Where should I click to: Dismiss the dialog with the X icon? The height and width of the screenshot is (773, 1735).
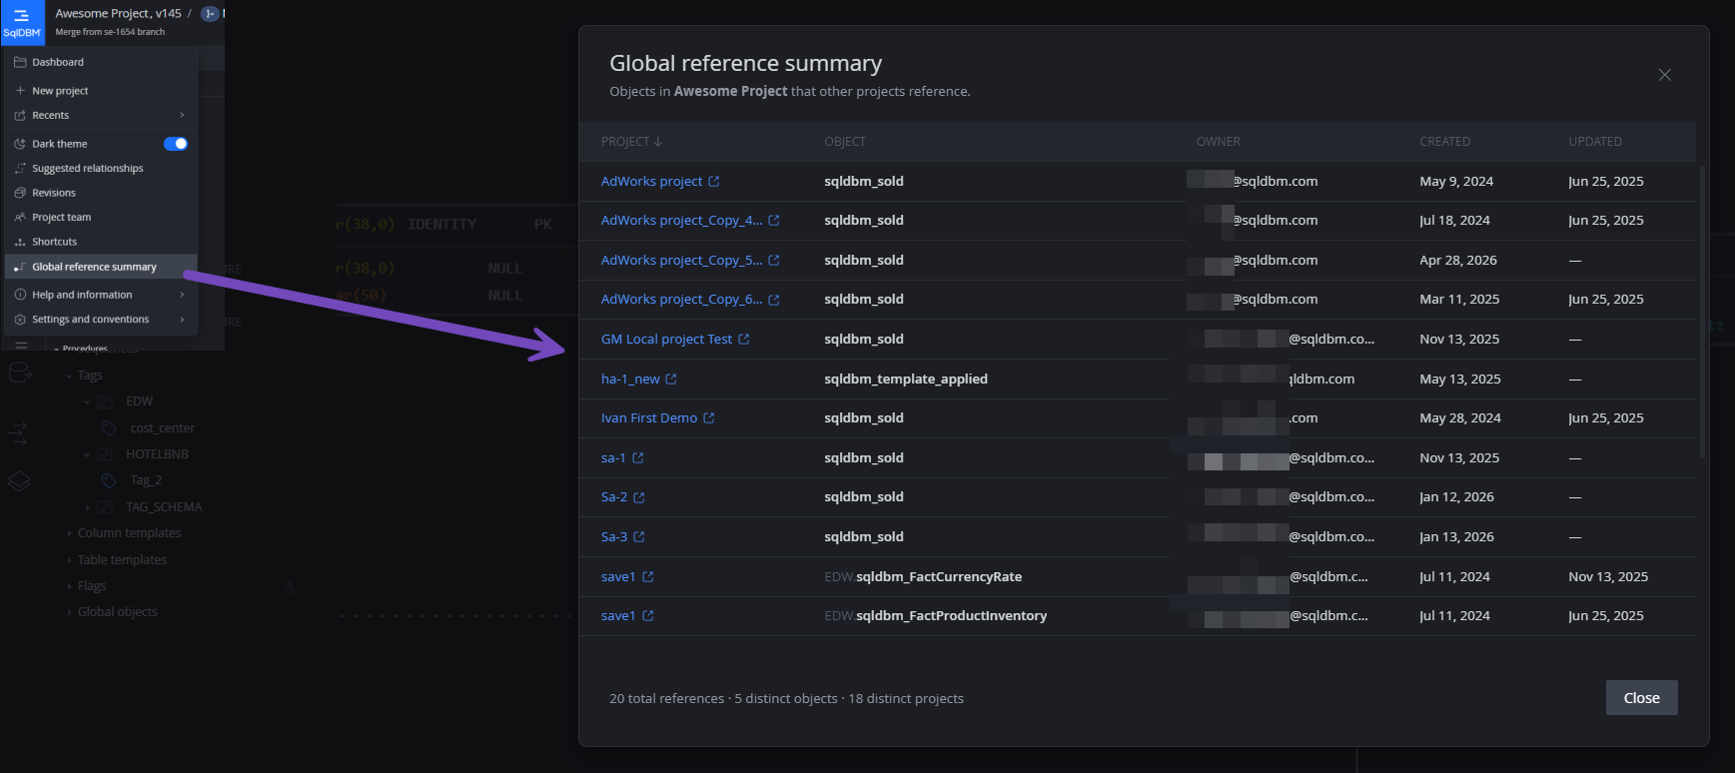(x=1664, y=75)
